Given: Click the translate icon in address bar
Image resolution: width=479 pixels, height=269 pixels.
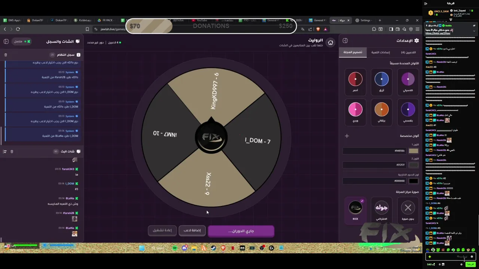Looking at the screenshot, I should pyautogui.click(x=303, y=29).
